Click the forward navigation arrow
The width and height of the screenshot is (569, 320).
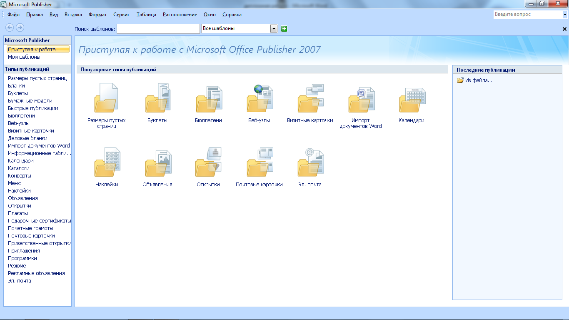pyautogui.click(x=20, y=27)
